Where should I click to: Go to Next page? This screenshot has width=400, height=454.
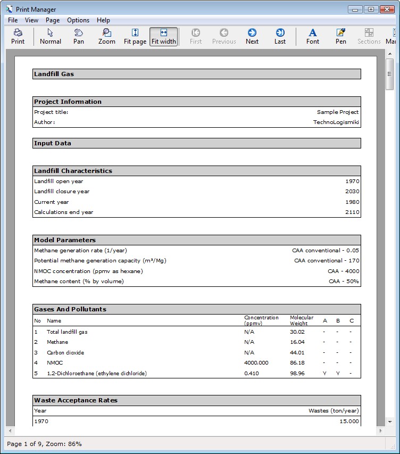(x=252, y=36)
